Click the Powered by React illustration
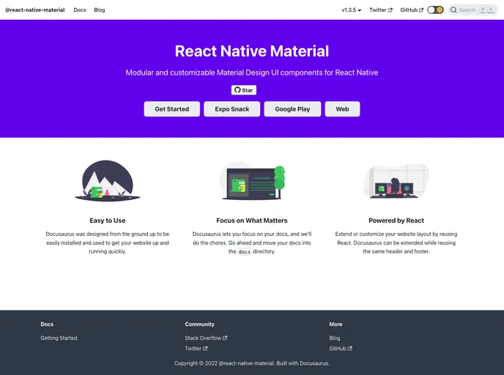 (x=396, y=181)
